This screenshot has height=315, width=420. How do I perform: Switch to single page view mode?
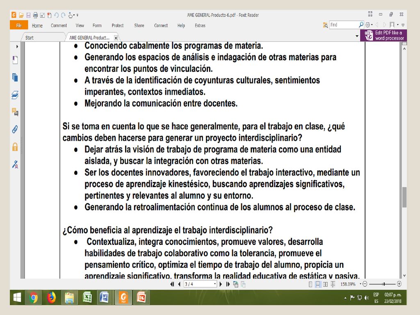[x=310, y=284]
